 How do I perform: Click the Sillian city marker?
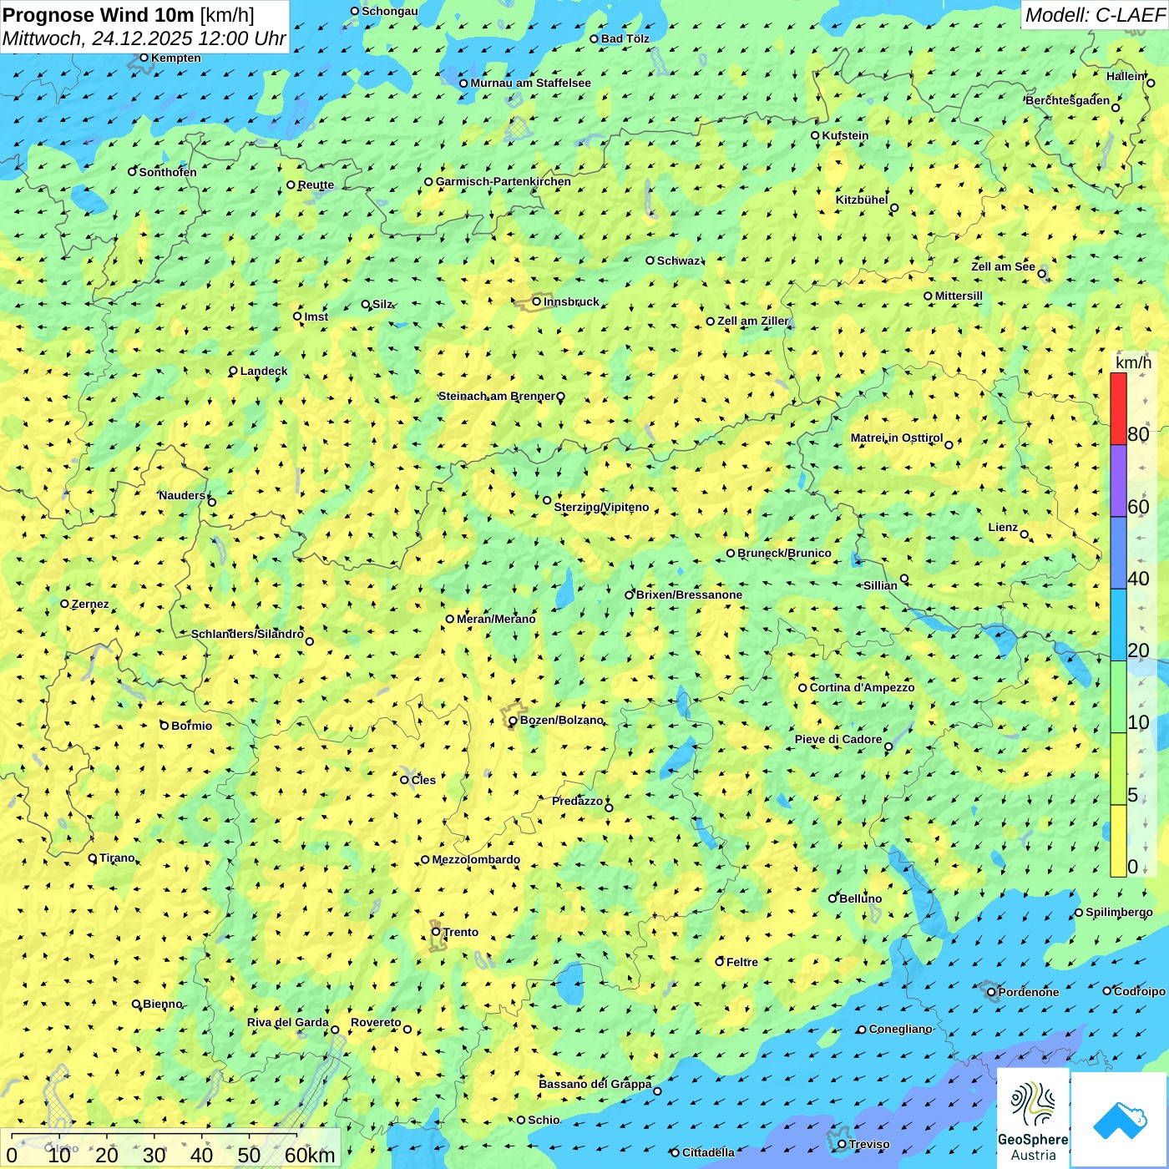(904, 578)
